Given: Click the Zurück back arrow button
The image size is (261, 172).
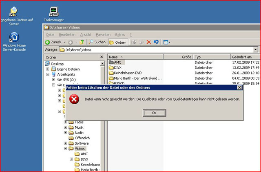Looking at the screenshot, I should point(53,42).
